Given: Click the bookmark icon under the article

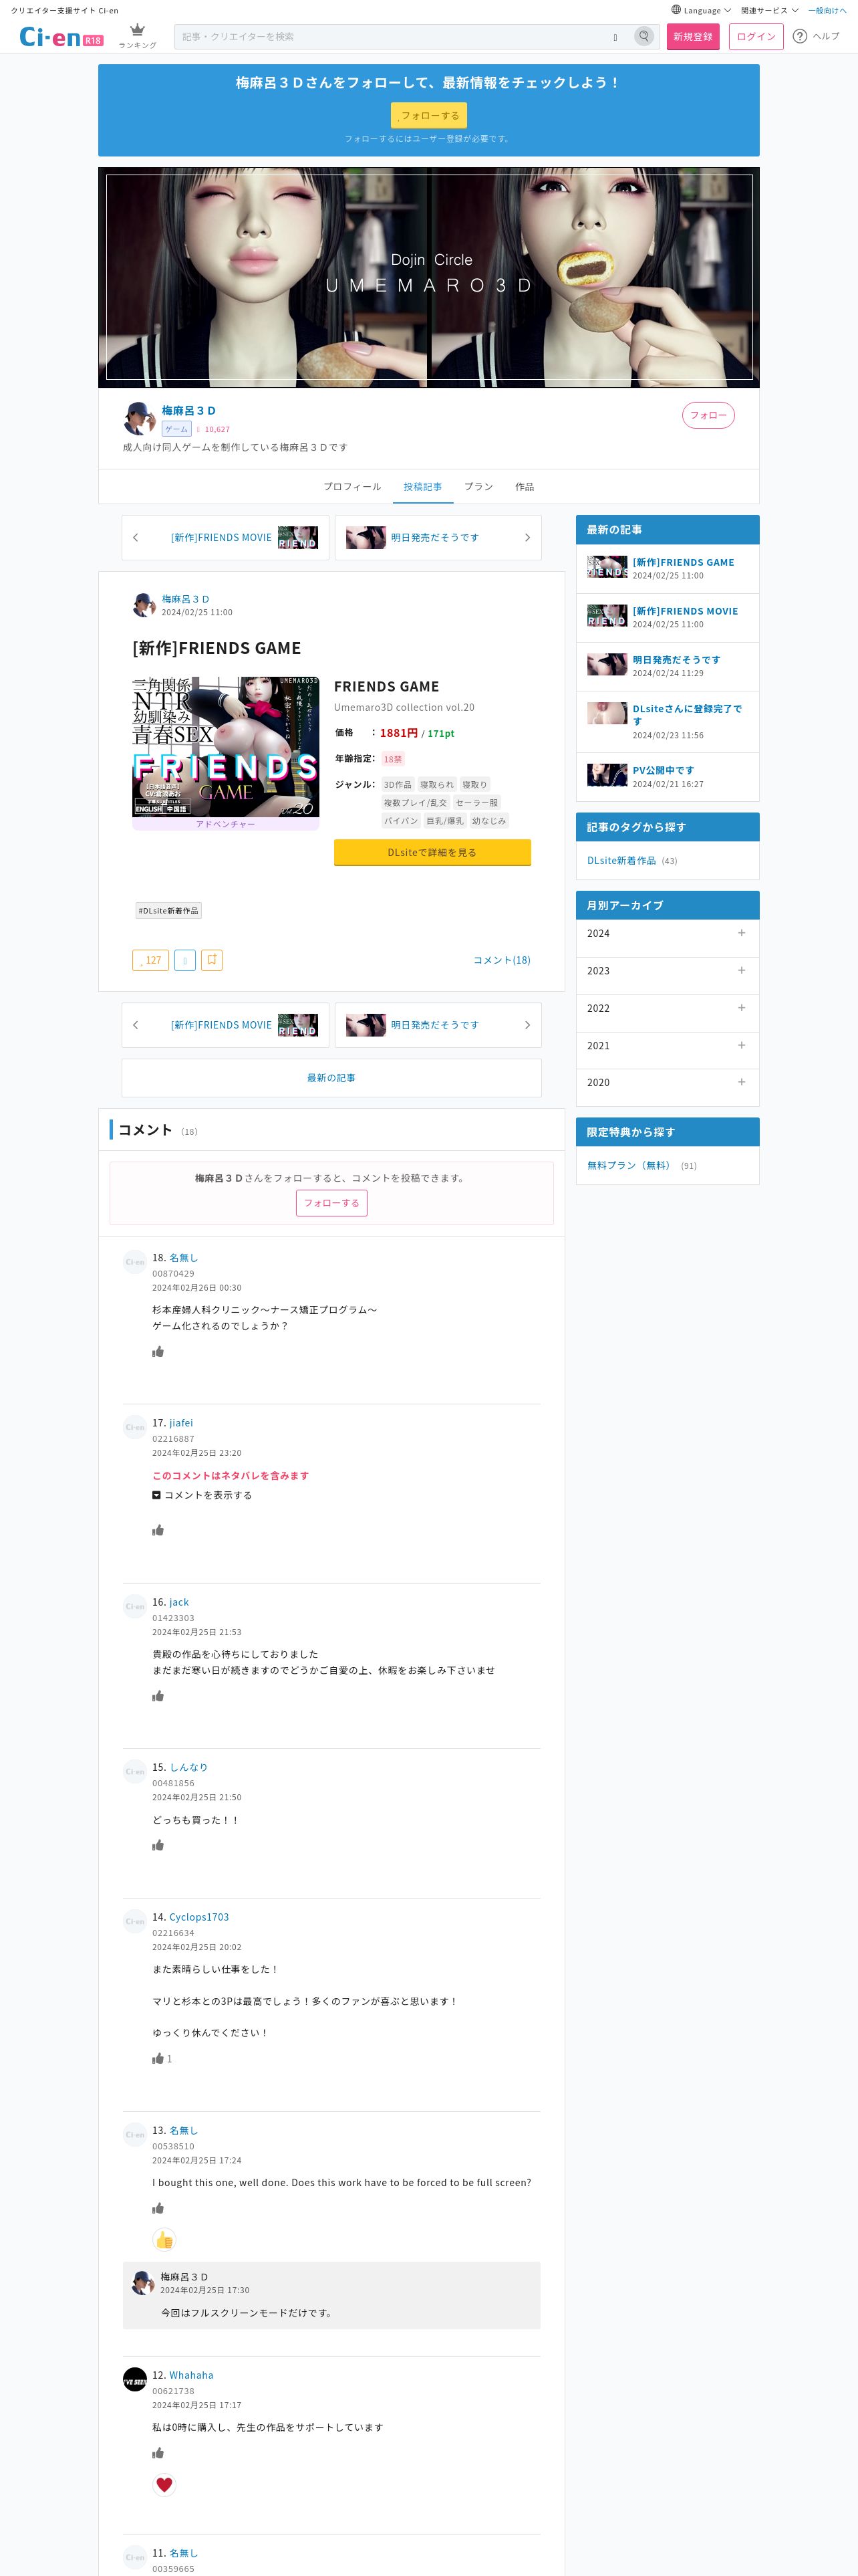Looking at the screenshot, I should (212, 960).
